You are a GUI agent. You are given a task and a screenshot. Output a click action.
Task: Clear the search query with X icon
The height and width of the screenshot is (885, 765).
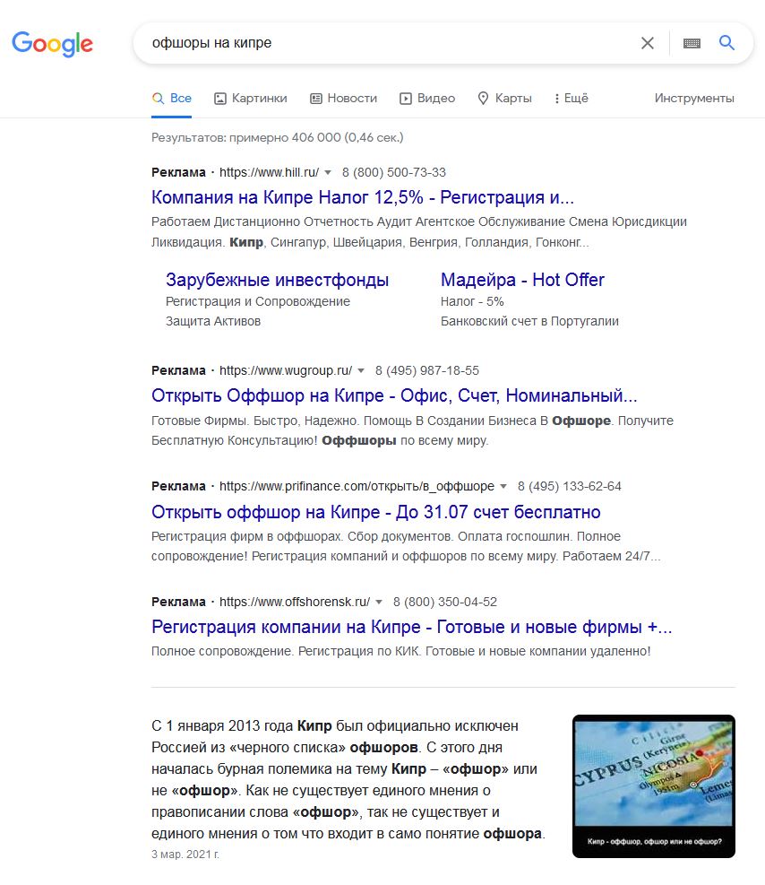tap(647, 43)
